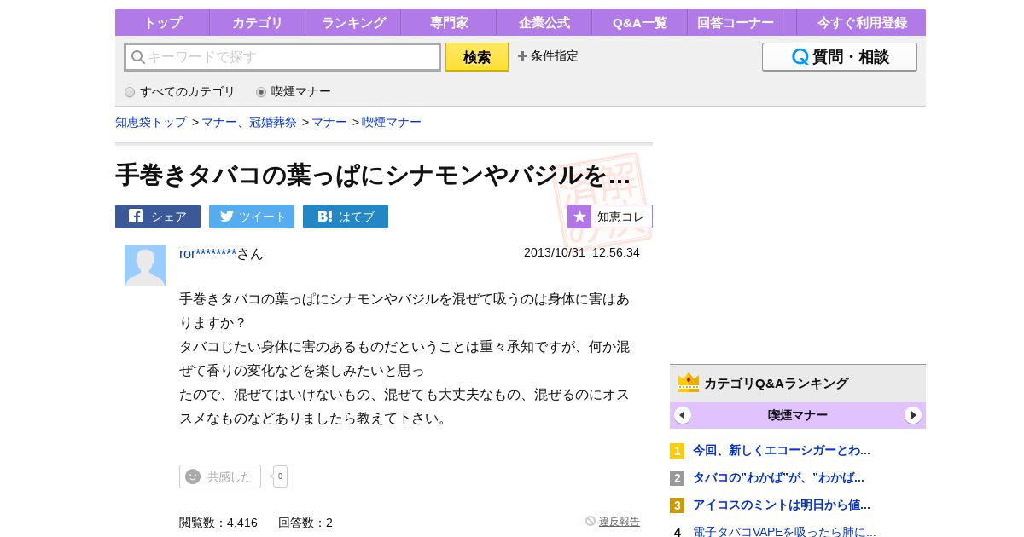This screenshot has width=1024, height=537.
Task: Click the 2013/10/31 12:56:34 timestamp
Action: 582,252
